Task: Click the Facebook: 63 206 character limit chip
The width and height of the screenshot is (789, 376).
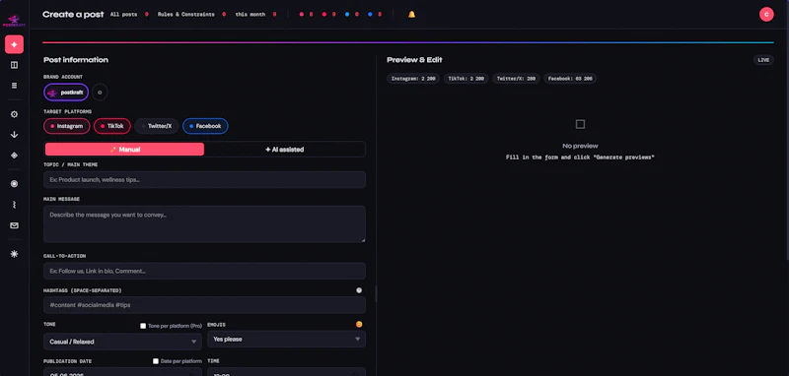Action: click(x=570, y=79)
